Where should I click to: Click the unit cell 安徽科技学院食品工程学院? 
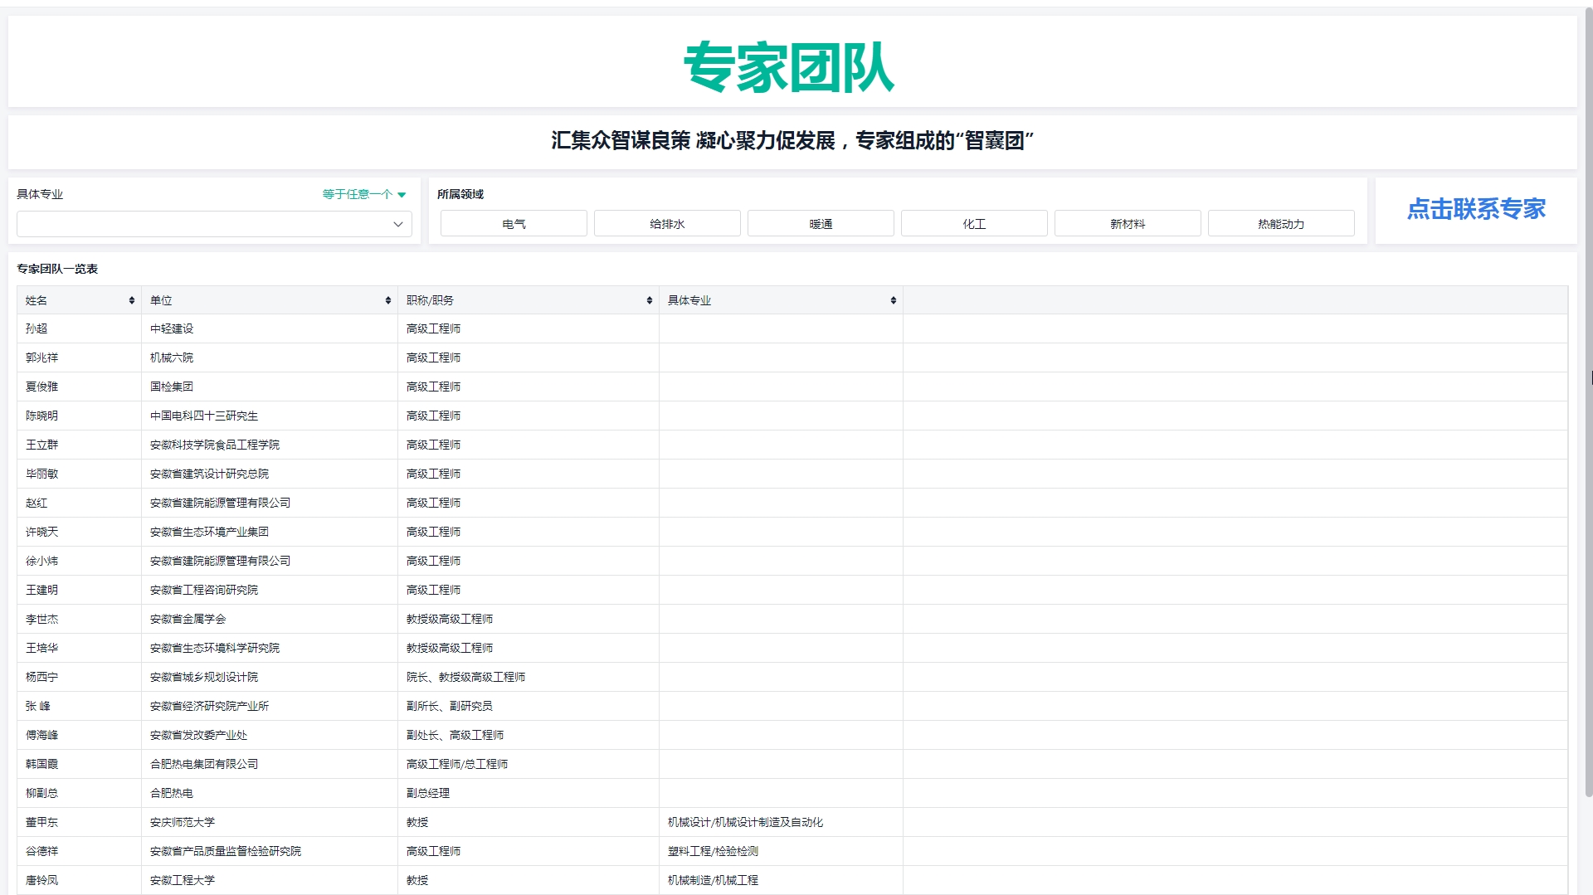coord(270,445)
